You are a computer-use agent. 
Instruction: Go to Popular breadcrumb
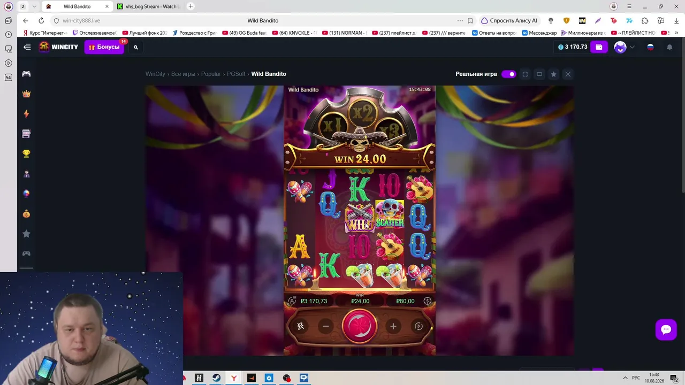211,74
